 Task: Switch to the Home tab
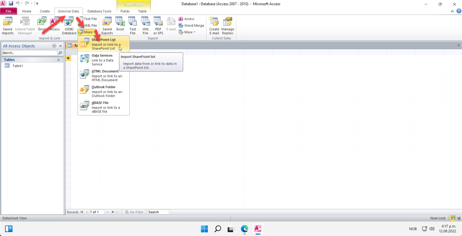point(27,11)
